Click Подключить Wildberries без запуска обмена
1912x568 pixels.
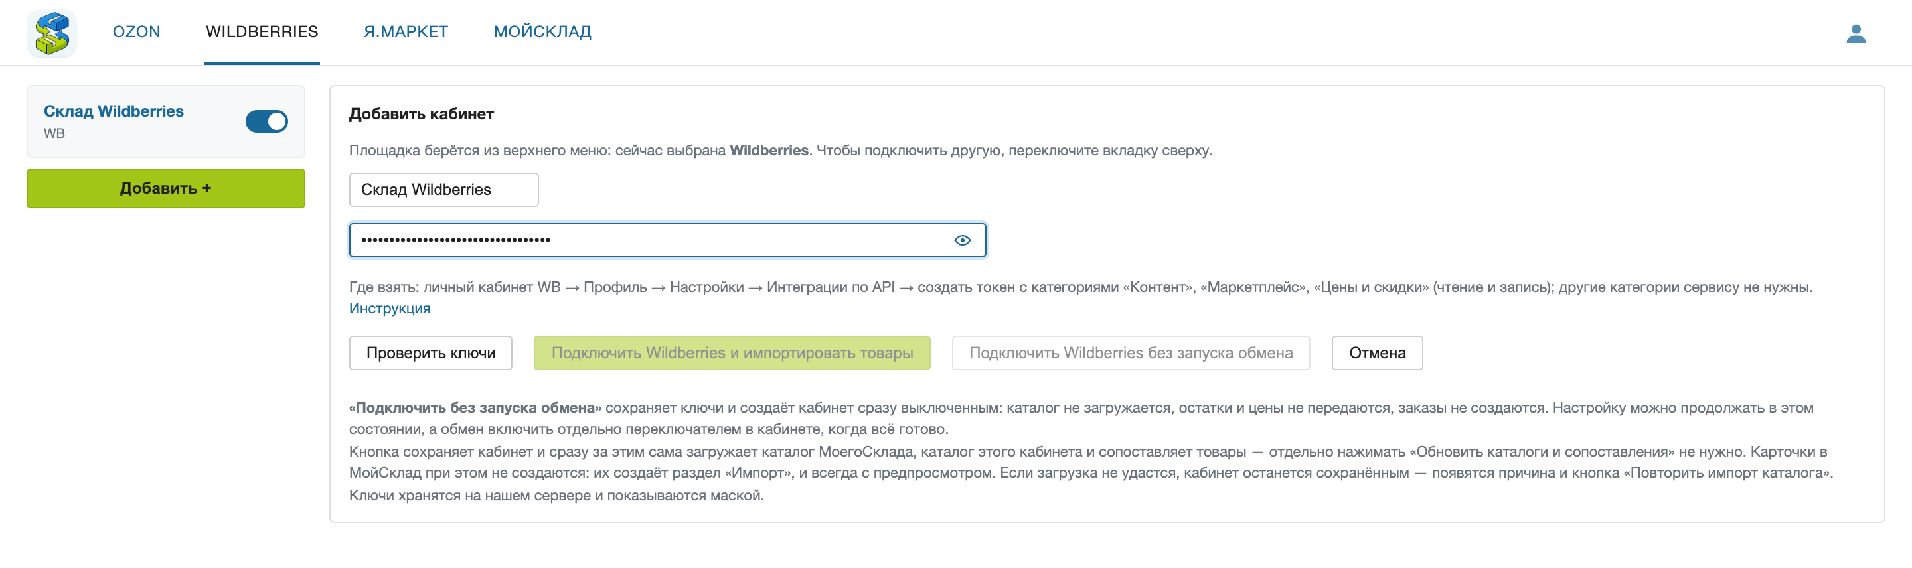point(1131,353)
